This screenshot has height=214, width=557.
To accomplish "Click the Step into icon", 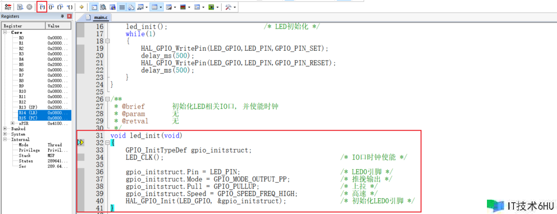I will [x=42, y=7].
